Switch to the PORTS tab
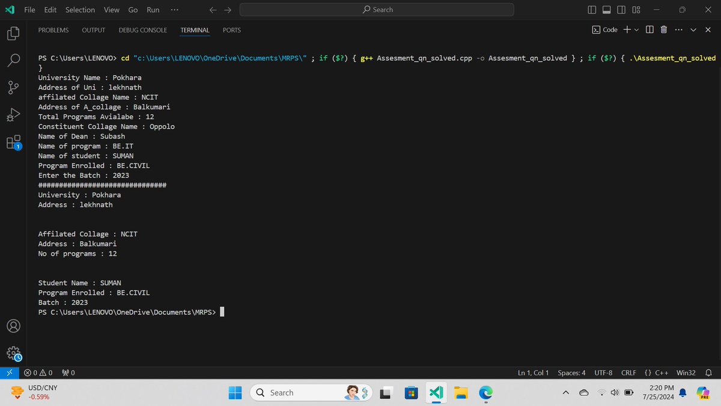 click(x=232, y=30)
